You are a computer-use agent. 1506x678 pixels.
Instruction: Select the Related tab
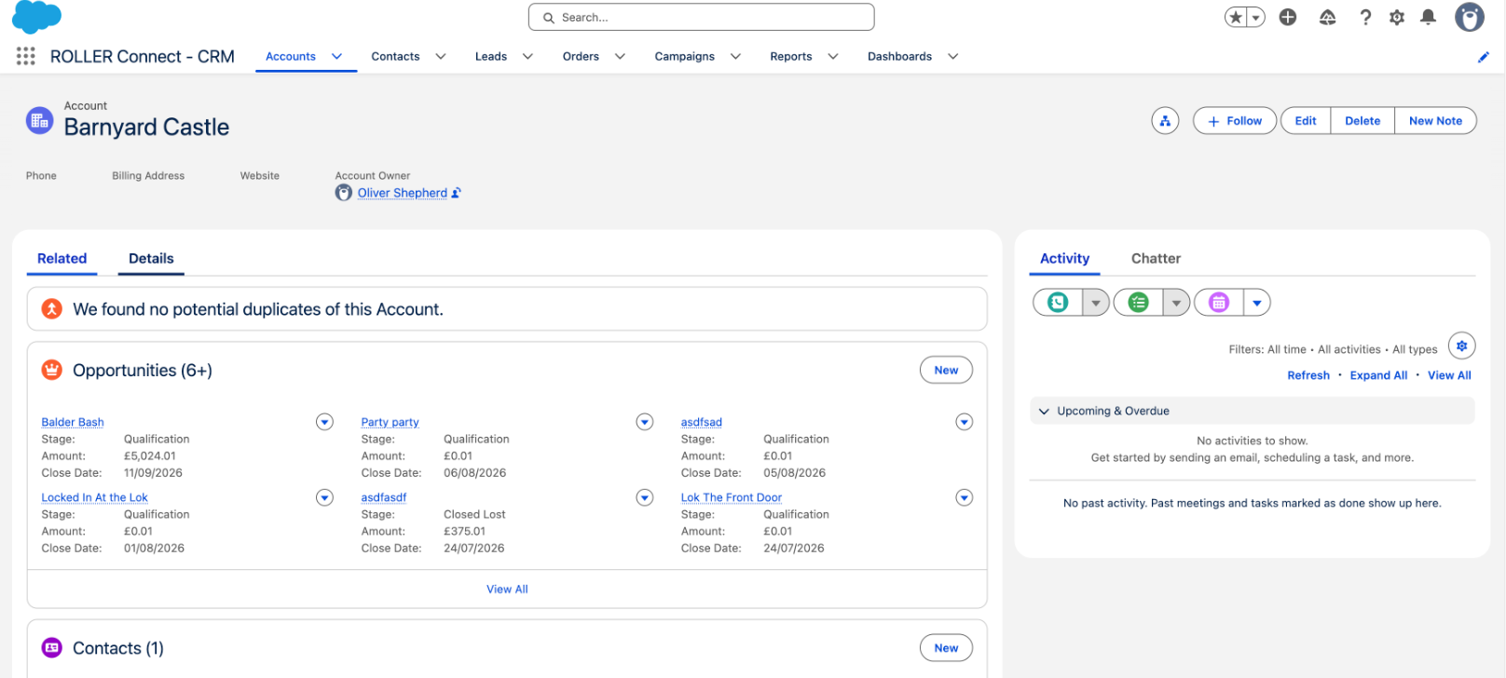(x=62, y=259)
